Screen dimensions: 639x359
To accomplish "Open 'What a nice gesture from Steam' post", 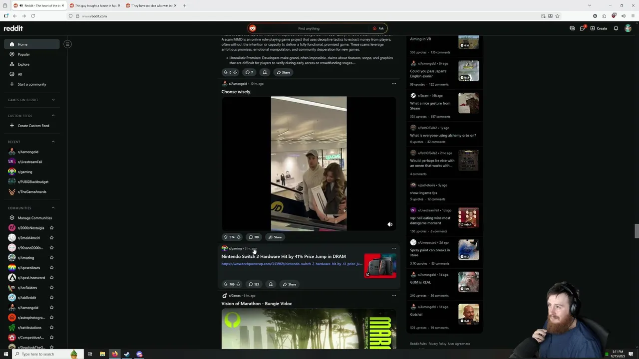I will tap(430, 106).
